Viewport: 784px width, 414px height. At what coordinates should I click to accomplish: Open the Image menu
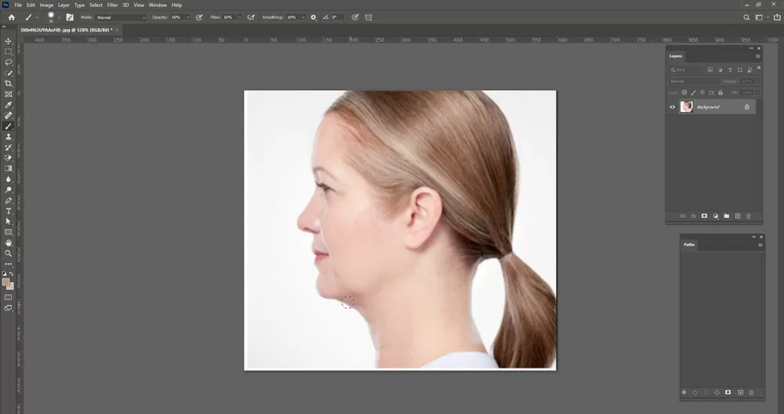(x=46, y=5)
